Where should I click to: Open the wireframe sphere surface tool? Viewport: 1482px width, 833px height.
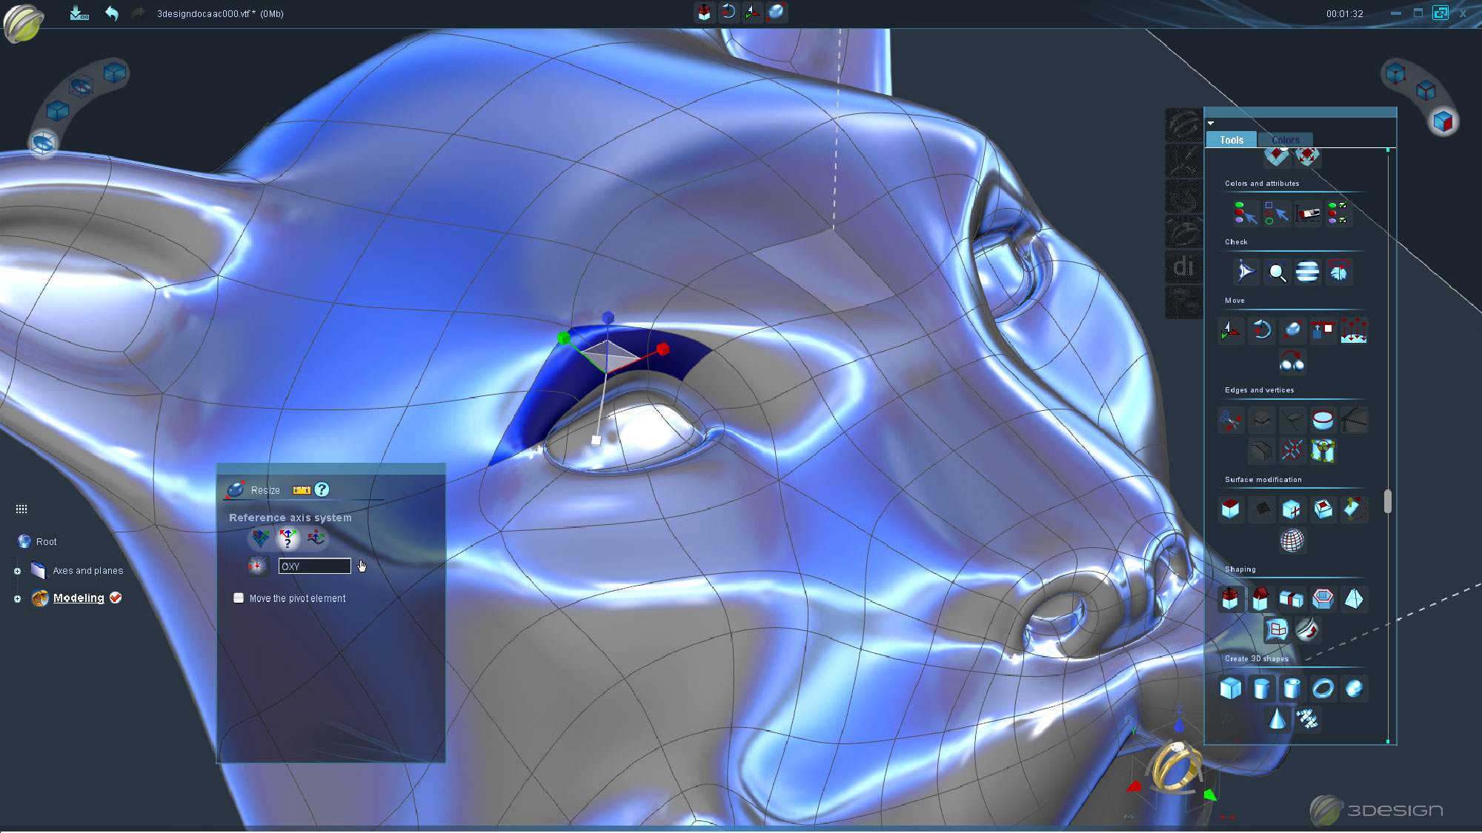coord(1292,541)
